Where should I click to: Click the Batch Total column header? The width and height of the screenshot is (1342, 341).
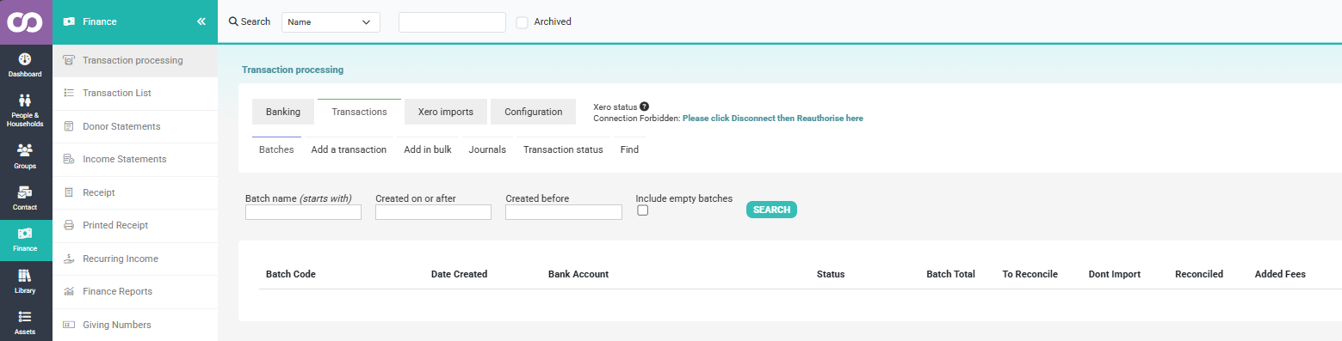point(950,275)
